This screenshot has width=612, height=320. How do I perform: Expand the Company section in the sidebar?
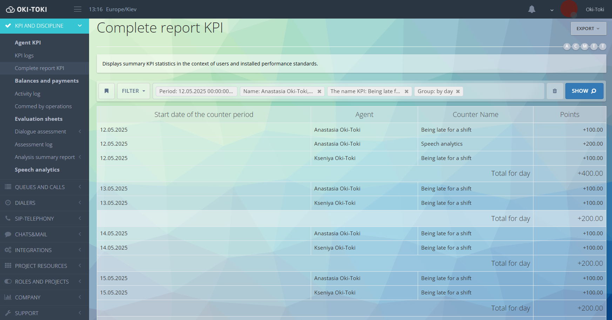coord(26,297)
